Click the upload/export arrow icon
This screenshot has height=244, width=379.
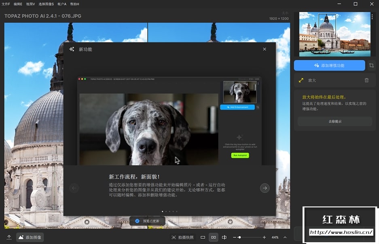pyautogui.click(x=9, y=237)
